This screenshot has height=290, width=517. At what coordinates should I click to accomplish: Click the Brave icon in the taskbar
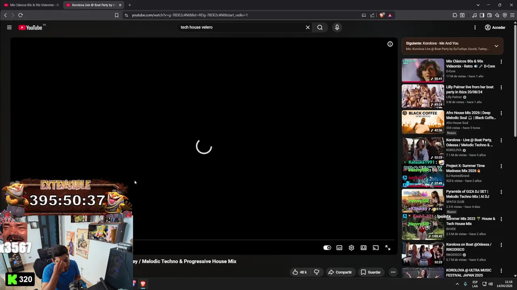click(x=143, y=284)
